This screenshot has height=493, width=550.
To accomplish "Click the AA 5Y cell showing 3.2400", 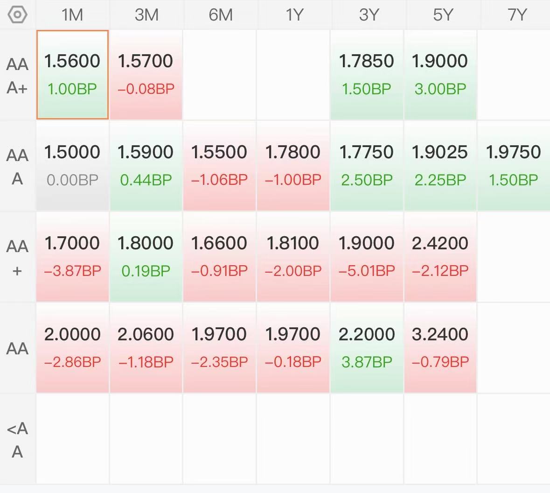I will (440, 348).
